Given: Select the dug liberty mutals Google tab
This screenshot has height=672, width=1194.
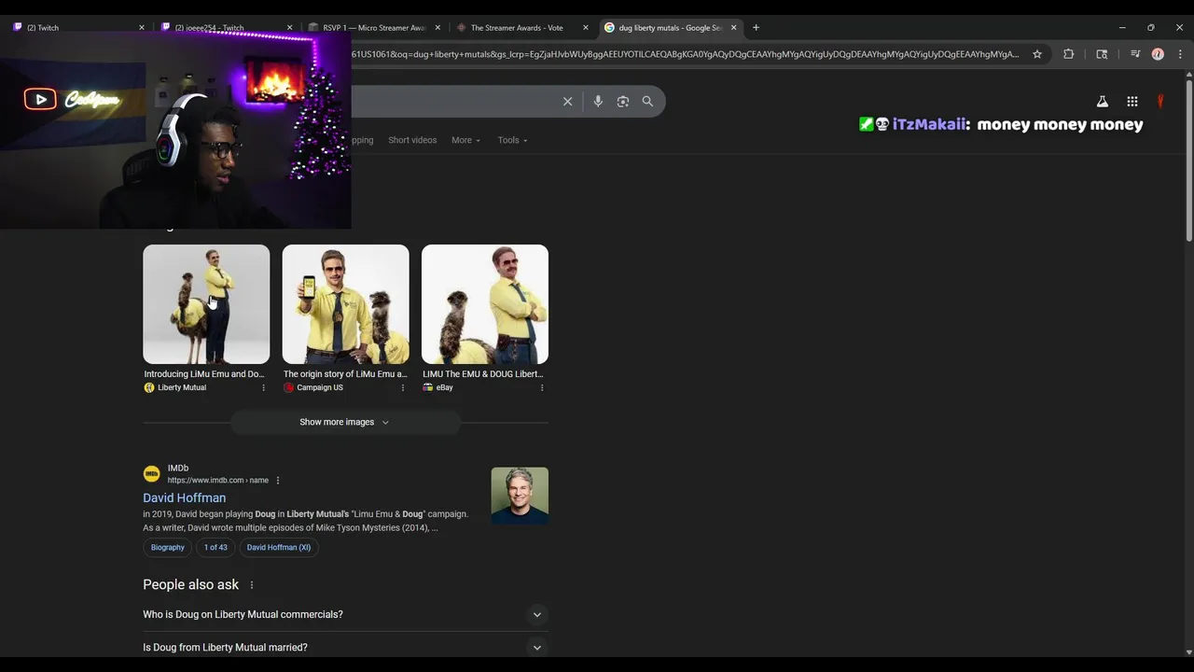Looking at the screenshot, I should (x=670, y=28).
